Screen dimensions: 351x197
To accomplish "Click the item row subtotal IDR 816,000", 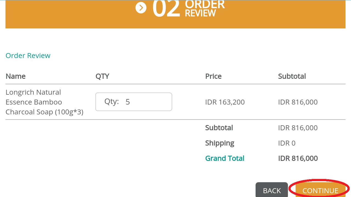I will pos(298,102).
